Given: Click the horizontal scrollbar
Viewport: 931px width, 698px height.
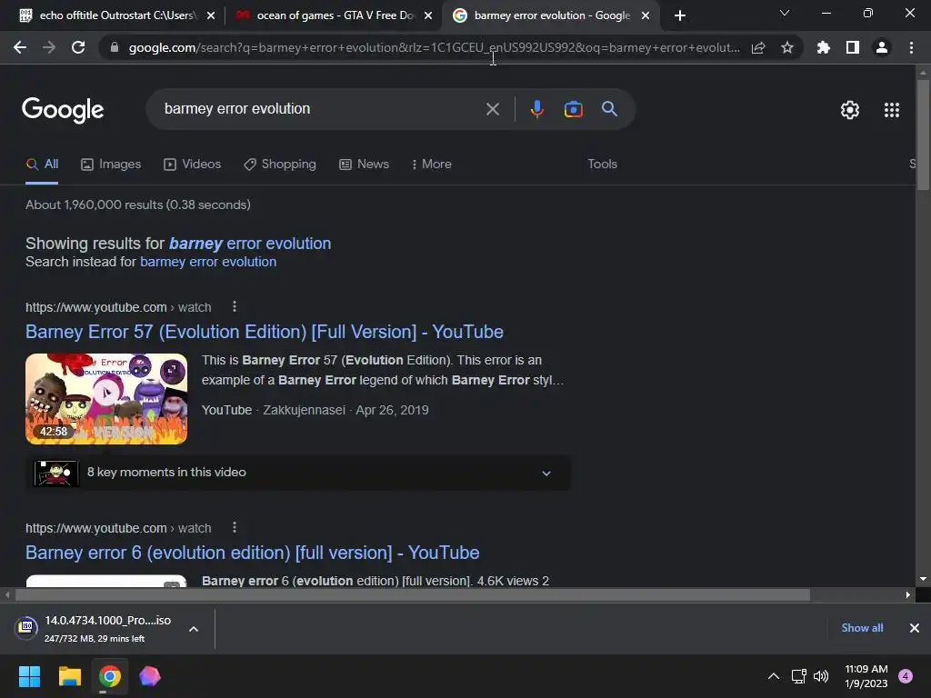Looking at the screenshot, I should tap(412, 594).
